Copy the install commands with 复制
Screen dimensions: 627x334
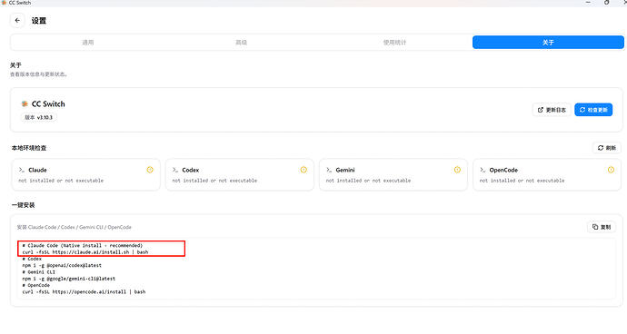click(x=602, y=227)
